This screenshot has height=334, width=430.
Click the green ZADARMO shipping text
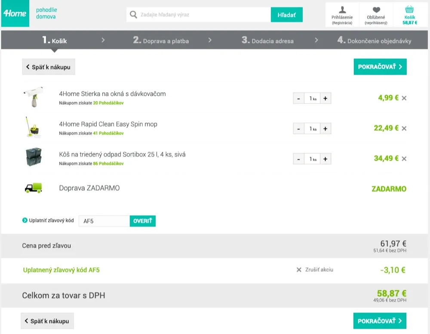pyautogui.click(x=389, y=189)
